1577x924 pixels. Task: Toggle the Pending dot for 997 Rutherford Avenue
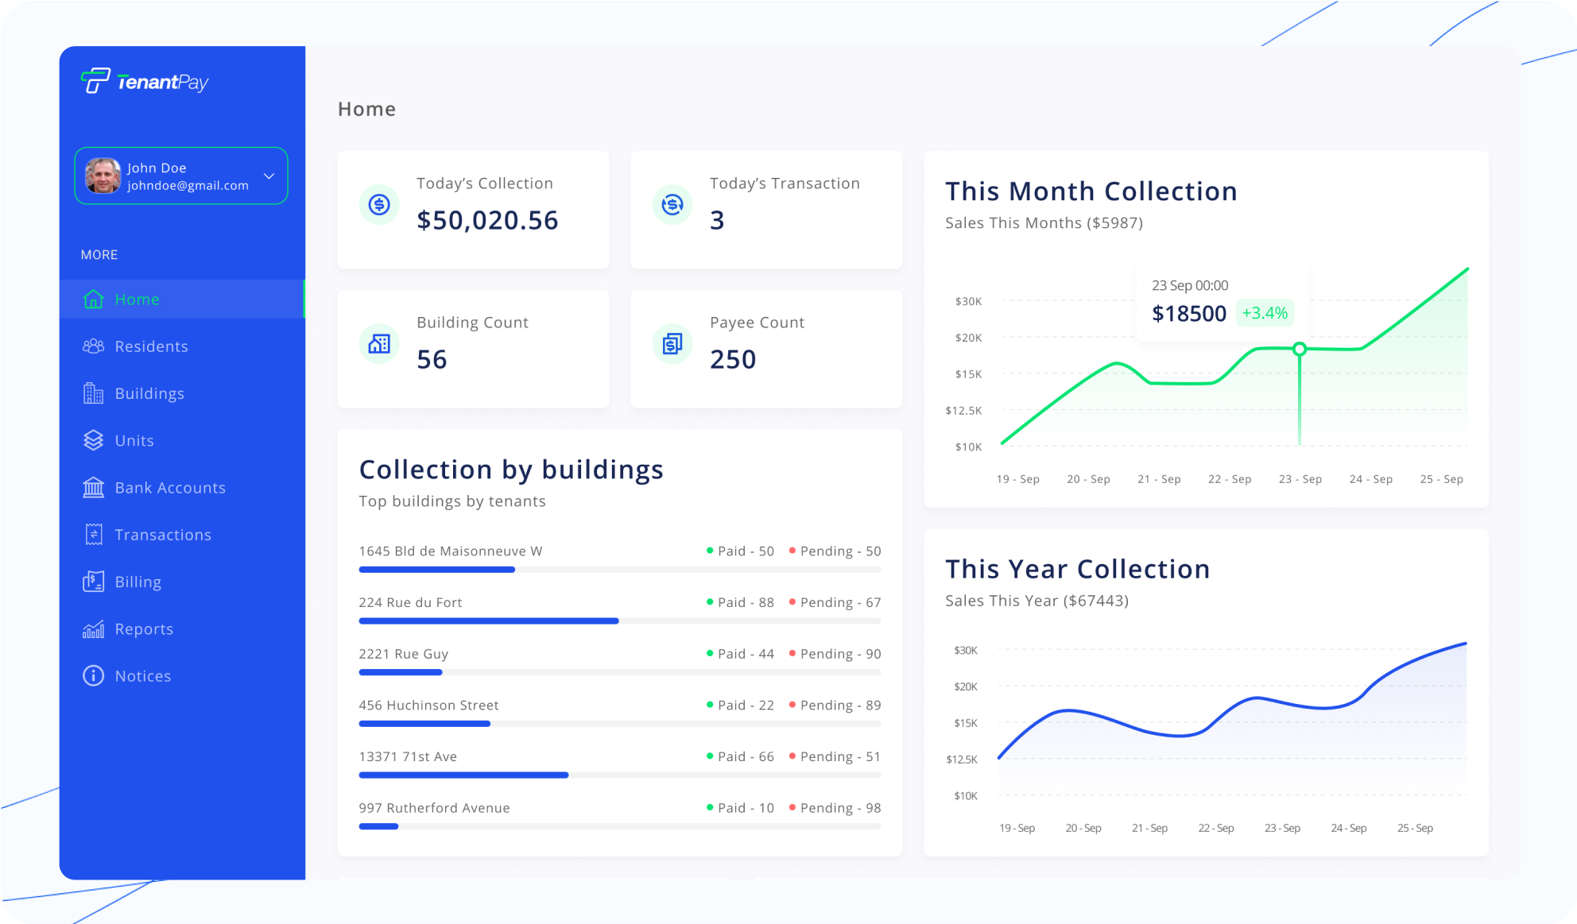point(792,807)
